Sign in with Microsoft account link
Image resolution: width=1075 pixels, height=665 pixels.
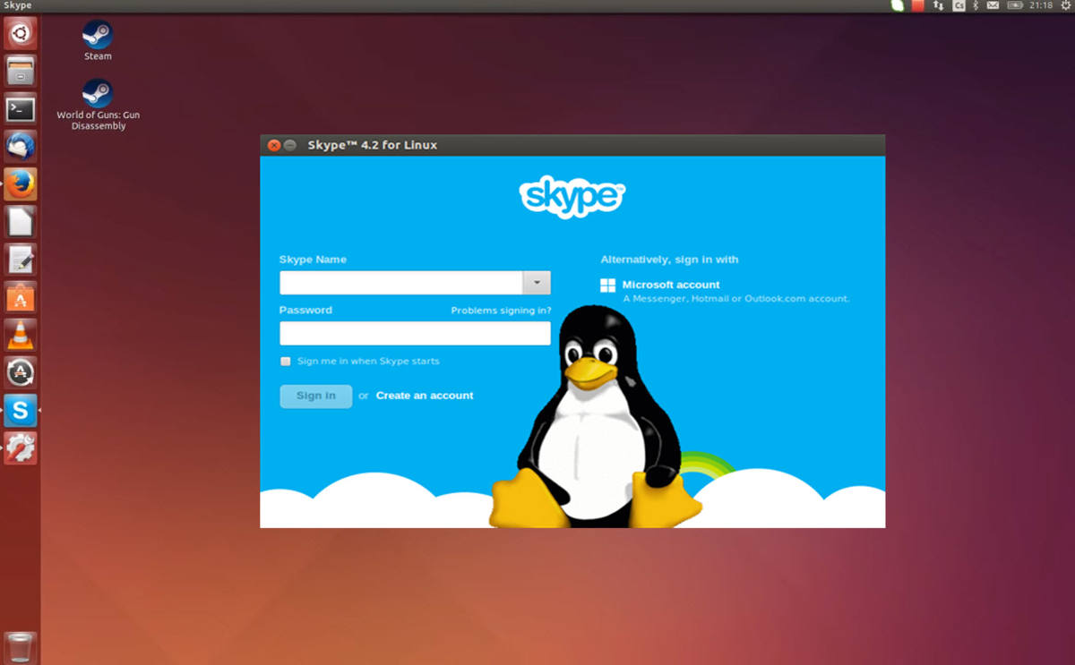(671, 285)
